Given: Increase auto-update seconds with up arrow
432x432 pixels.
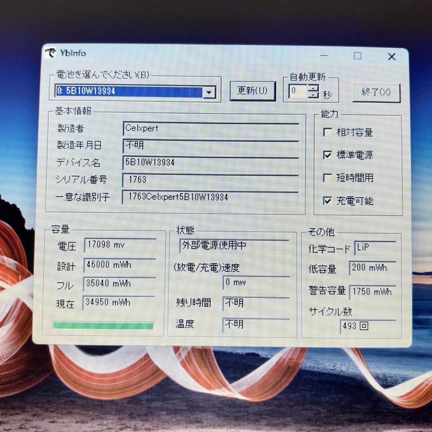Looking at the screenshot, I should [313, 88].
